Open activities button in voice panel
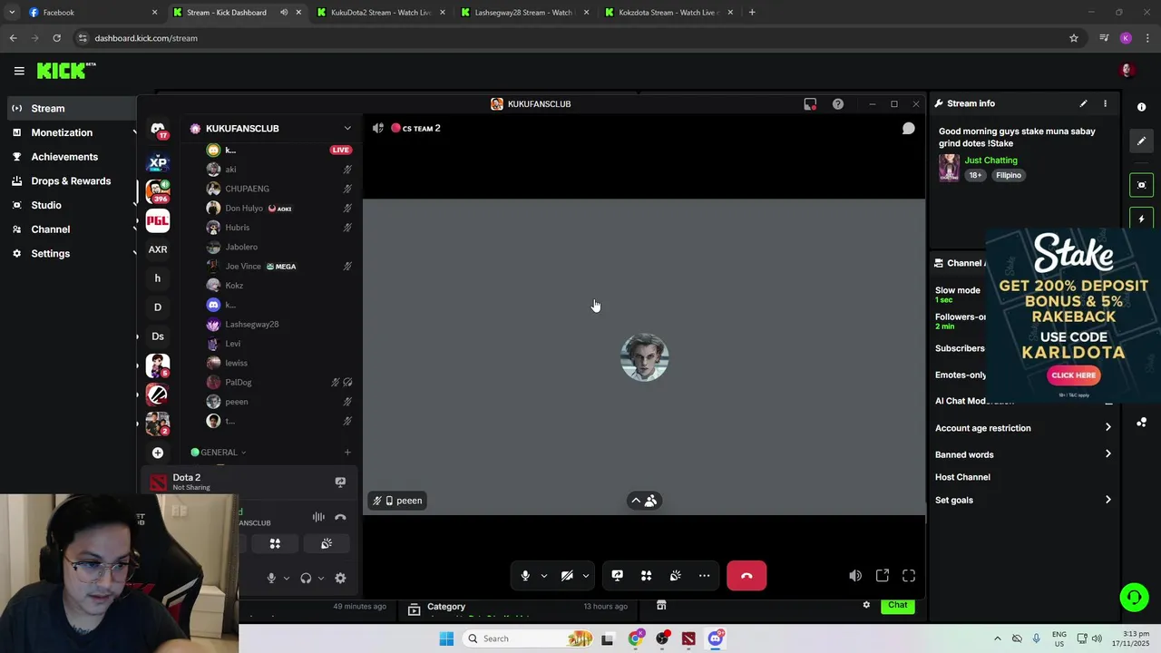 click(275, 543)
